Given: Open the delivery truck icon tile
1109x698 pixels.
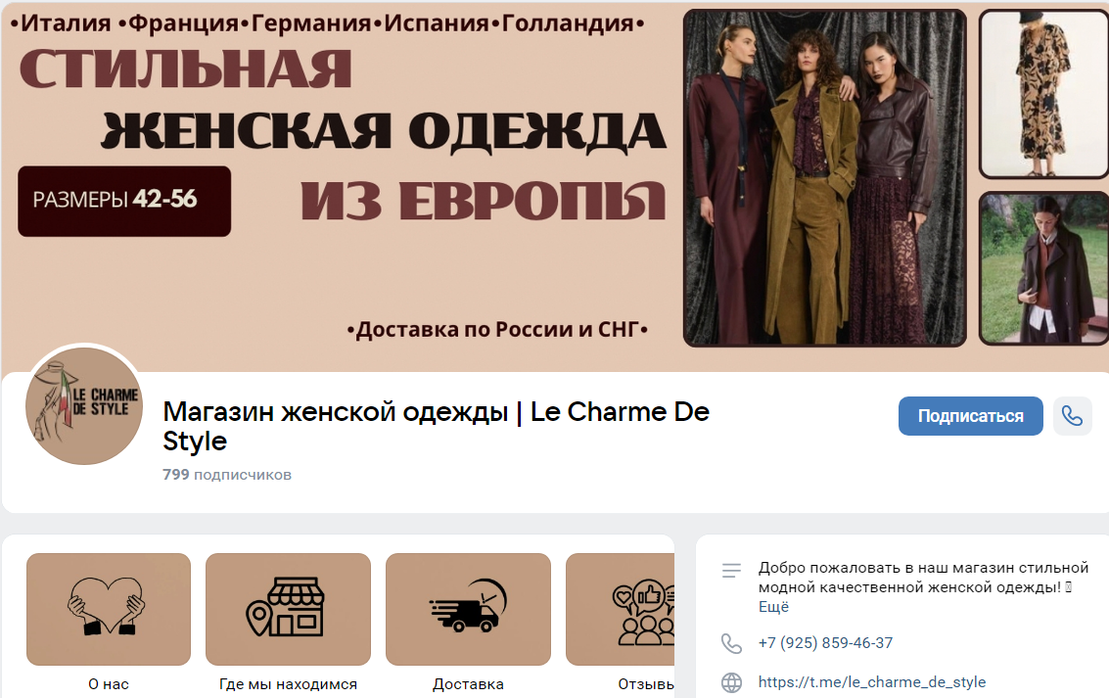Looking at the screenshot, I should (x=468, y=609).
